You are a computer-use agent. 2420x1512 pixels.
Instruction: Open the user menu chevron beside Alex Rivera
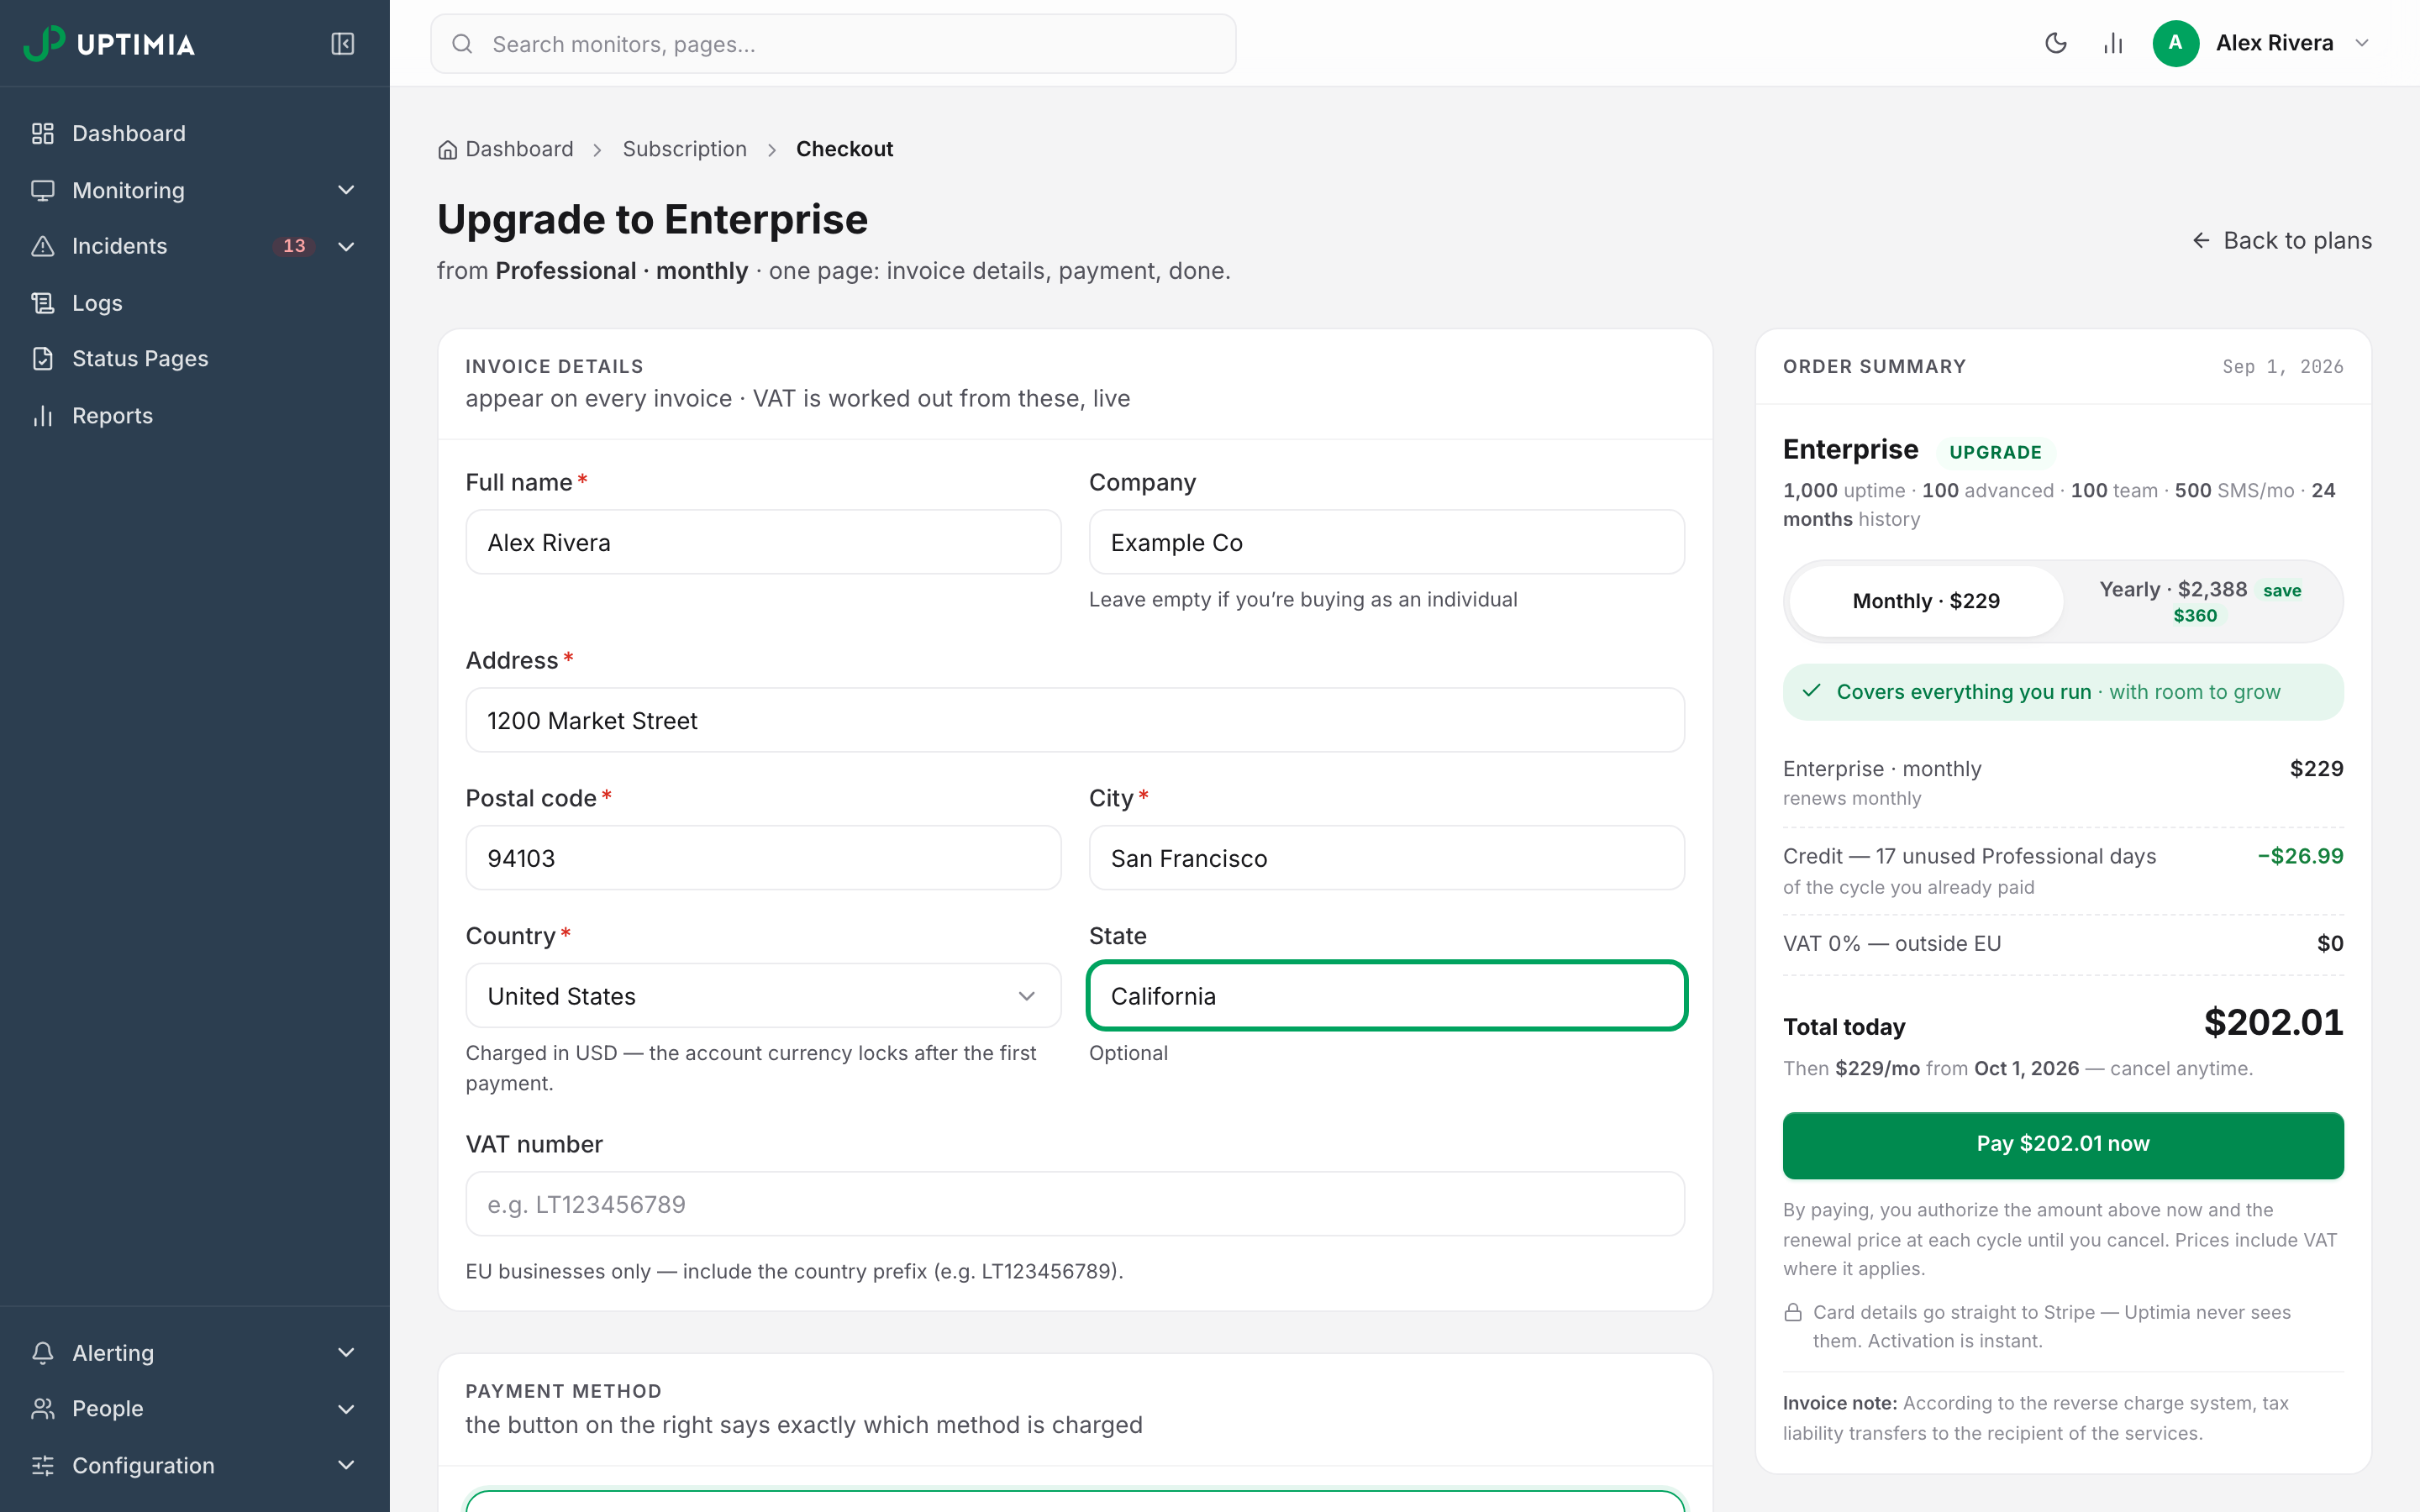pyautogui.click(x=2362, y=43)
